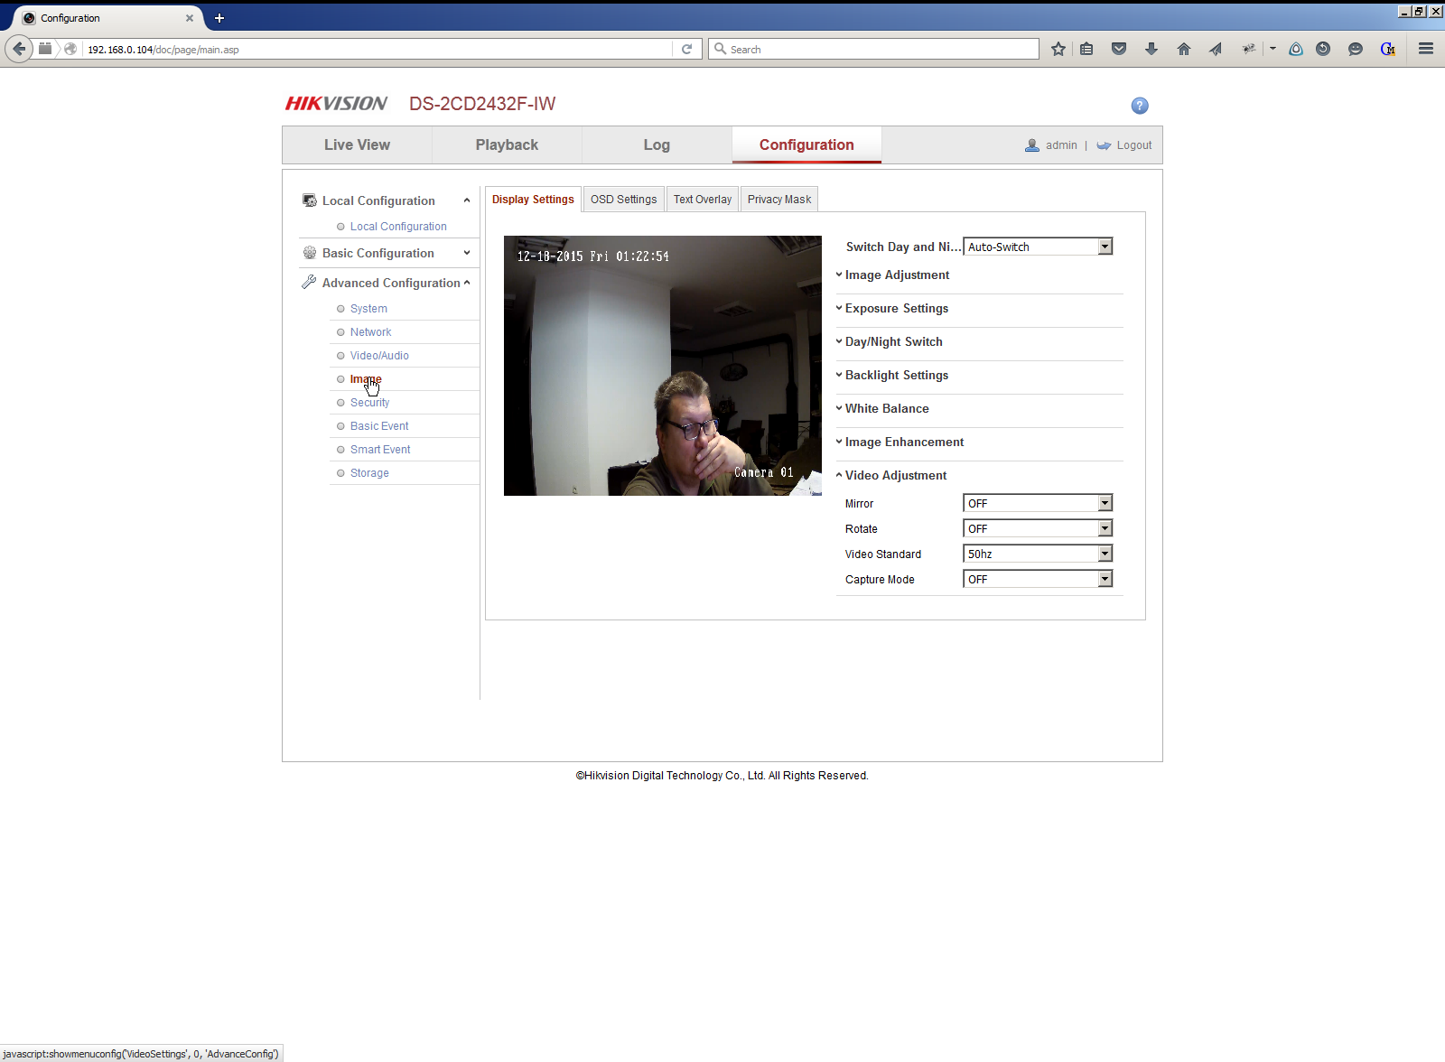The image size is (1445, 1062).
Task: Click the browser address bar
Action: coord(379,49)
